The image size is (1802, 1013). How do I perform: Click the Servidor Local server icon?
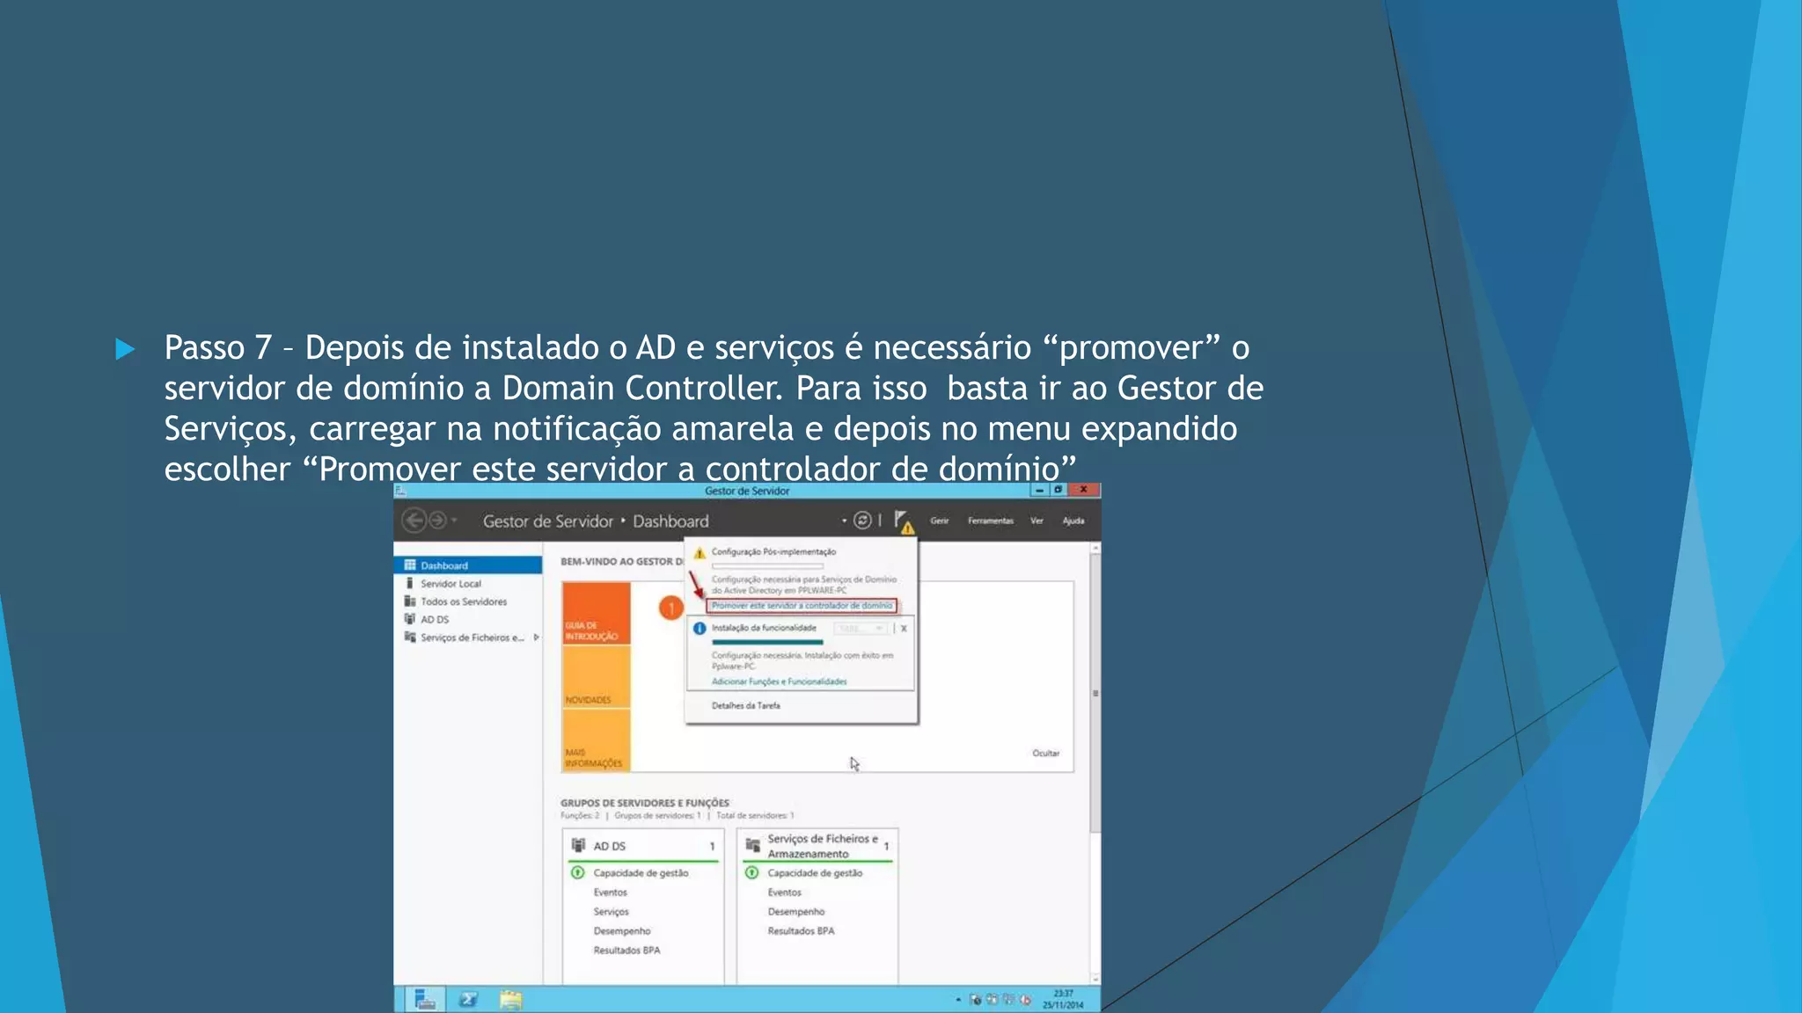(x=410, y=583)
